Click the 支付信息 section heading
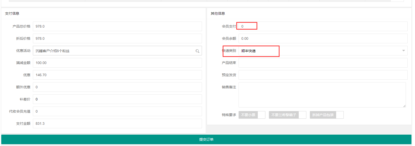 [x=12, y=13]
